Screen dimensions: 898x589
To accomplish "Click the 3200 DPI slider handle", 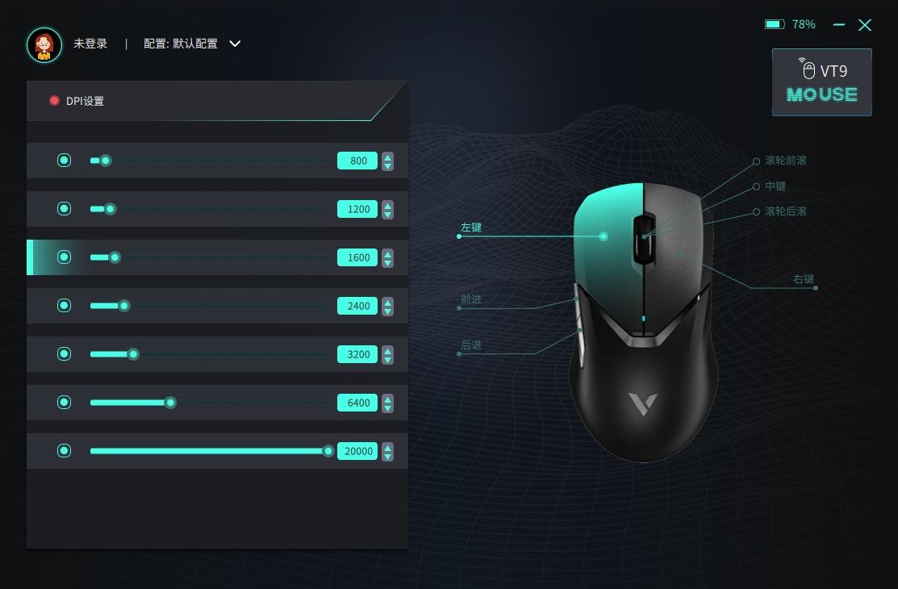I will point(133,354).
